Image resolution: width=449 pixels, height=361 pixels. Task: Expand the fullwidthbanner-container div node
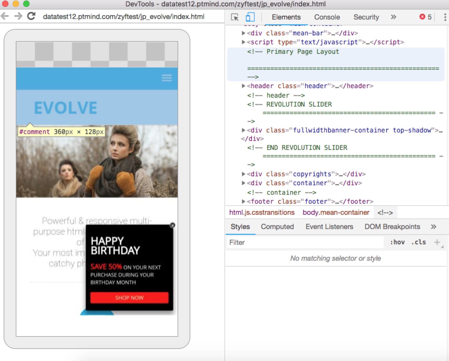point(243,130)
